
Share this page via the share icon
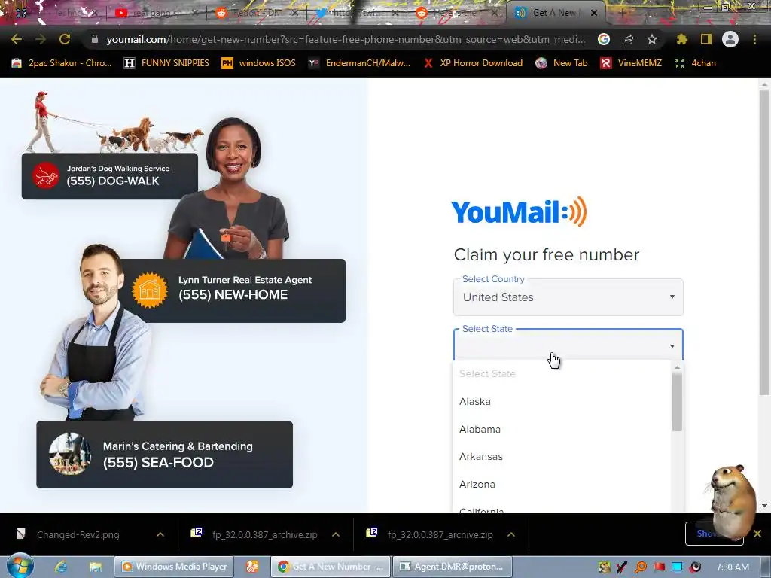point(628,39)
